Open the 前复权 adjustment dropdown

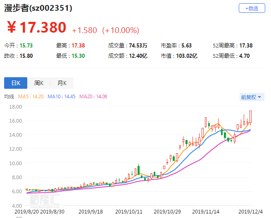click(252, 97)
